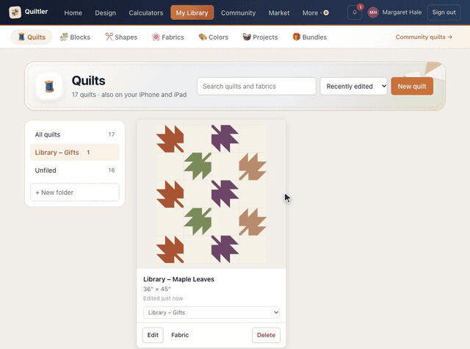Switch to the Quilts tab
The width and height of the screenshot is (470, 349).
click(32, 37)
